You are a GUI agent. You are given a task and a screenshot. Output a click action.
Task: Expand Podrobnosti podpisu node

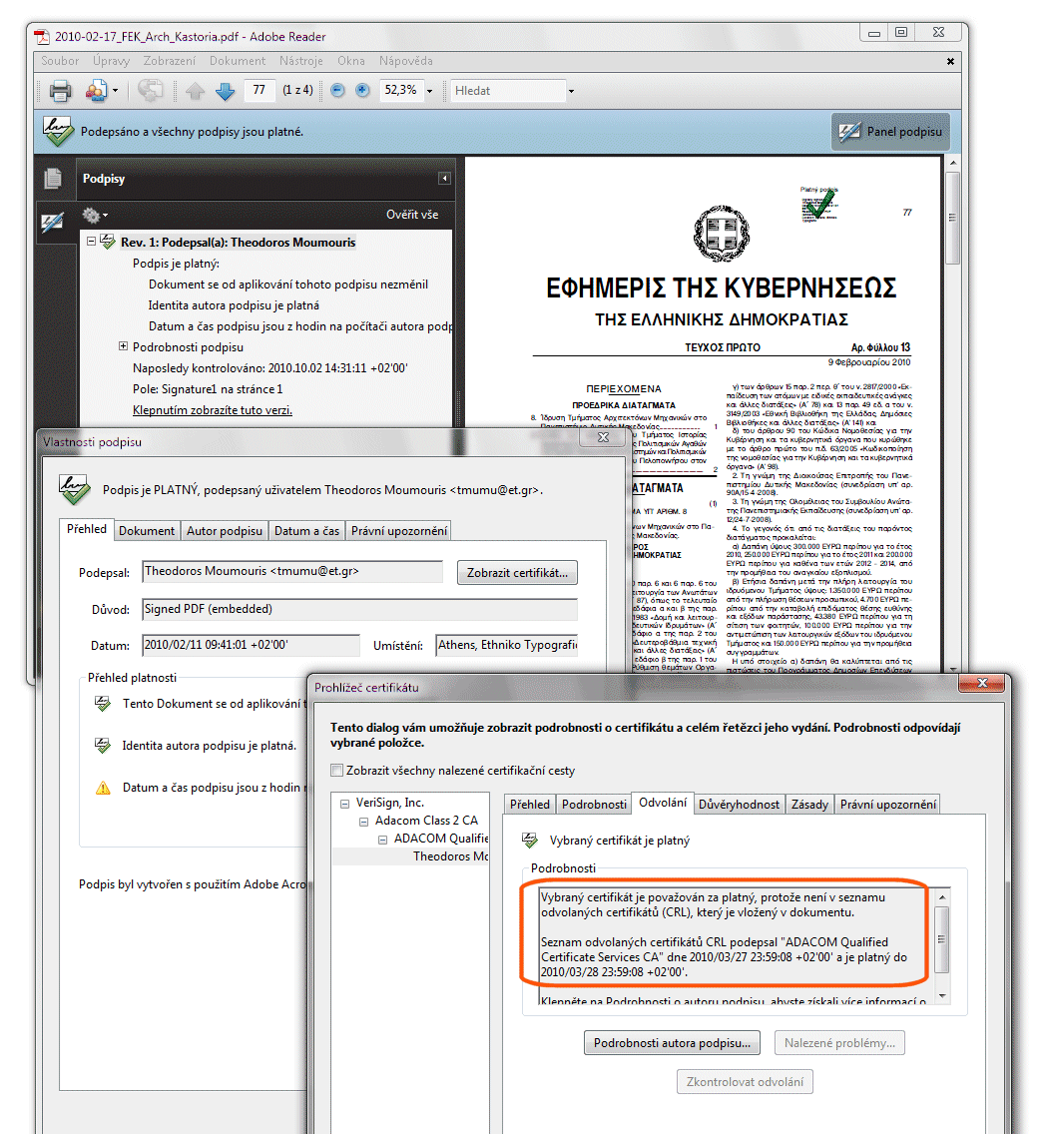click(123, 346)
